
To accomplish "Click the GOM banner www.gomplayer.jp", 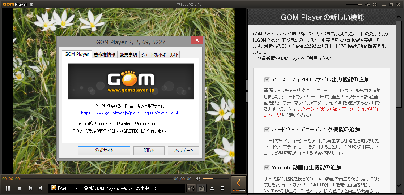I will point(131,81).
